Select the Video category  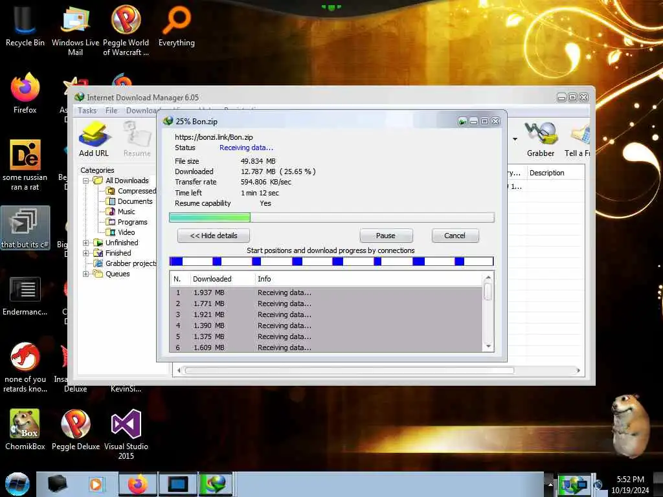[x=121, y=232]
